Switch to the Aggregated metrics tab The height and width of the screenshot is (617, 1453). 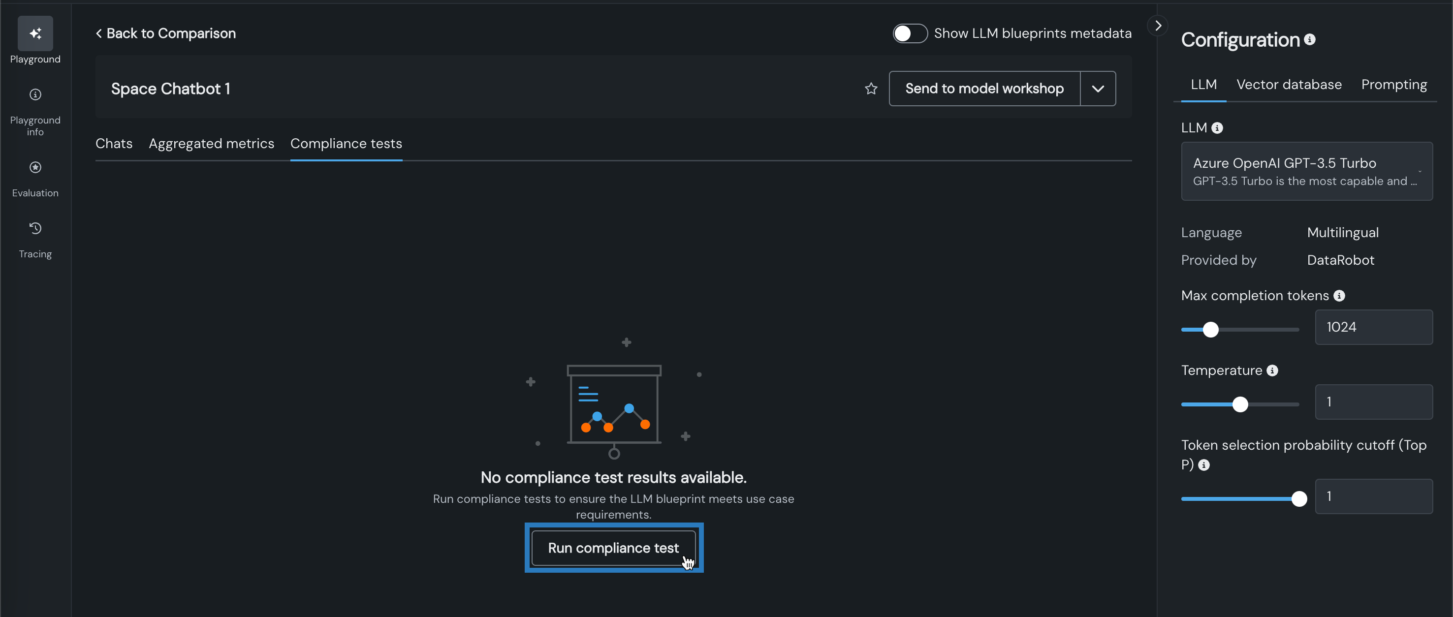[x=211, y=144]
